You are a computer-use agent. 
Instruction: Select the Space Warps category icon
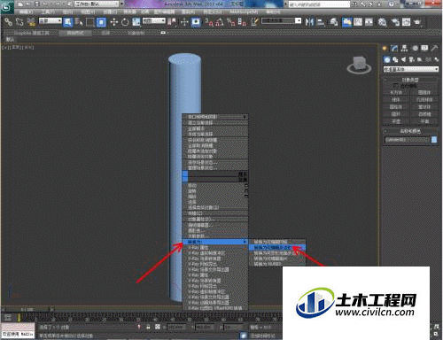coord(428,60)
